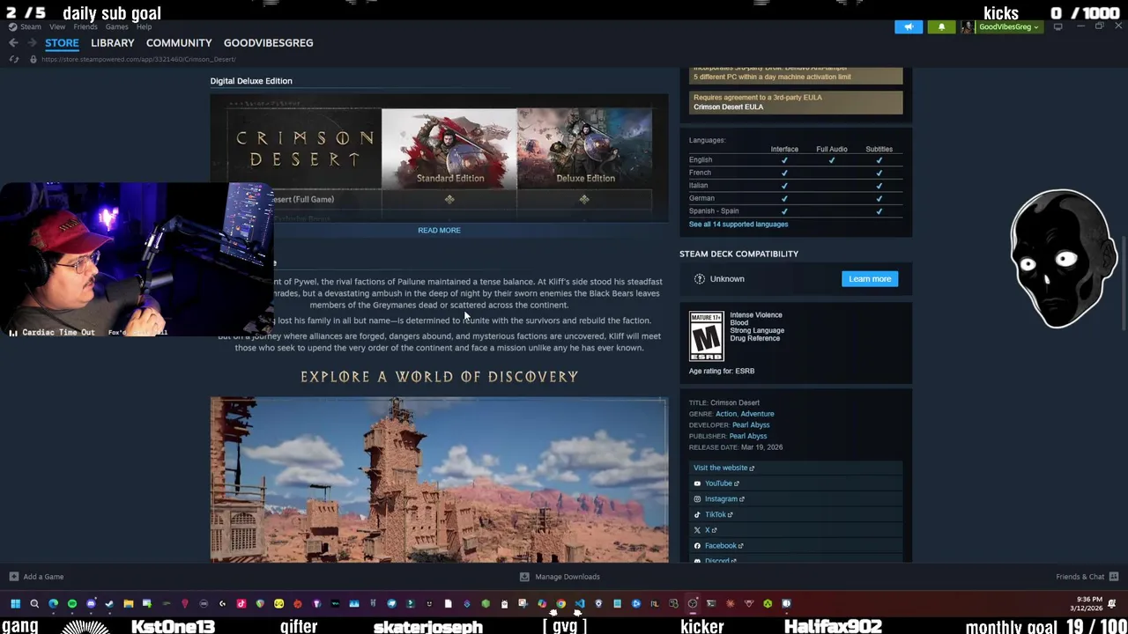Select the Deluxe Edition thumbnail
The width and height of the screenshot is (1128, 634).
click(x=585, y=149)
